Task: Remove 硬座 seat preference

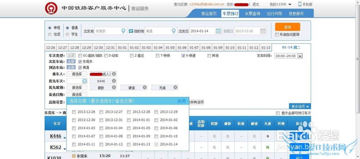Action: [144, 87]
